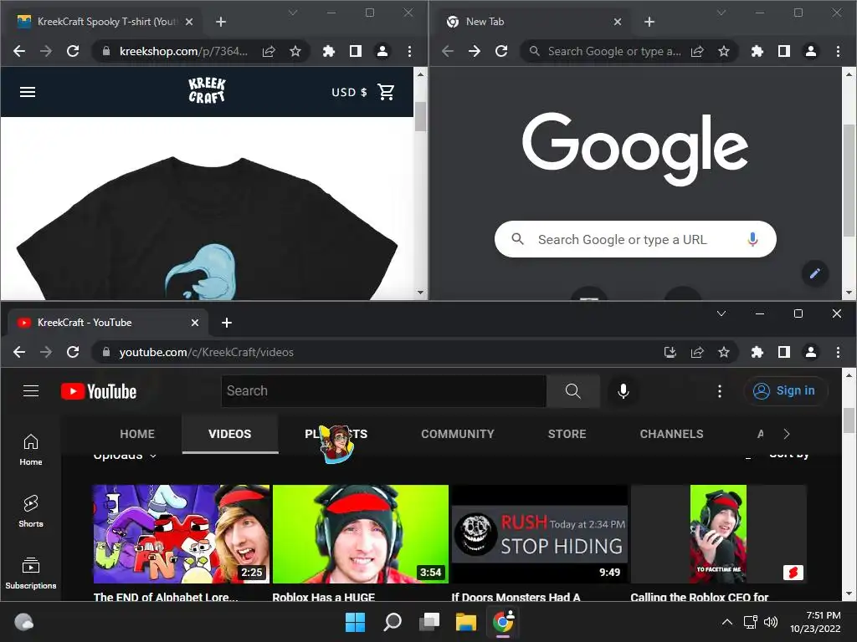The height and width of the screenshot is (642, 857).
Task: Select the KreekCraft - YouTube tab
Action: click(x=107, y=323)
